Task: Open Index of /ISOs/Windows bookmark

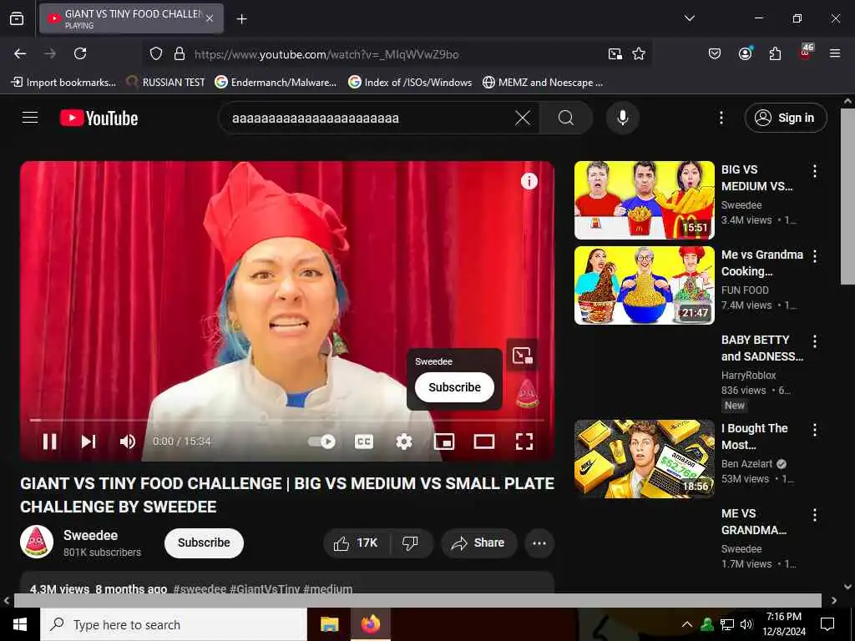Action: click(410, 83)
